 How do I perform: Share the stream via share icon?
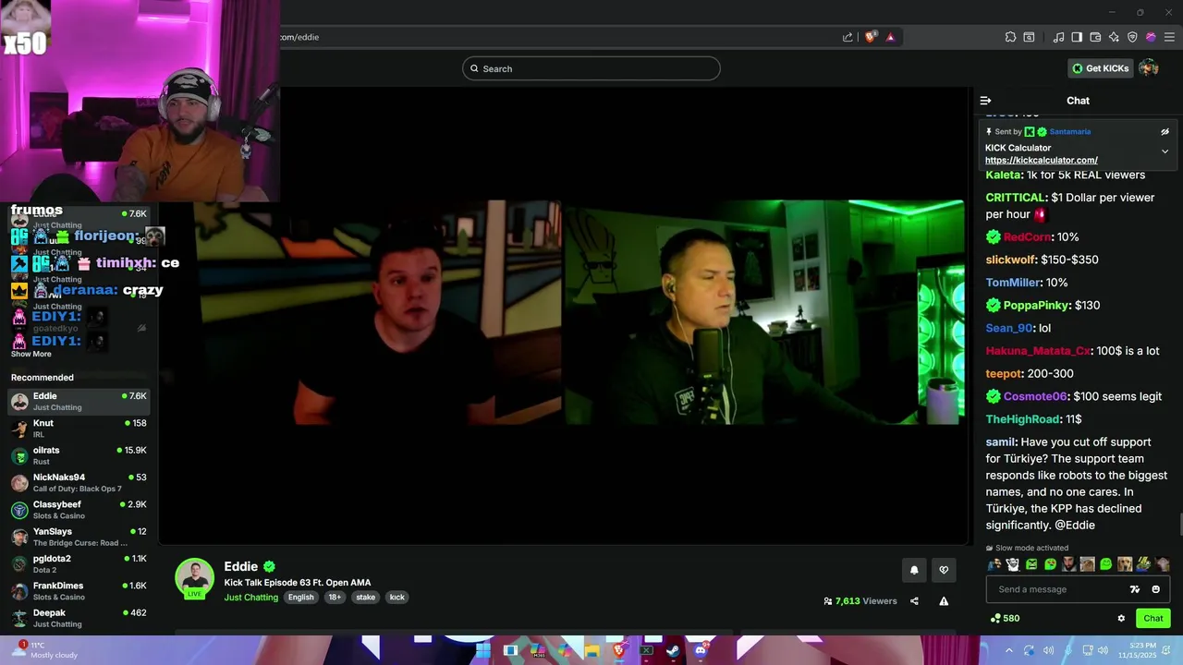pos(914,601)
